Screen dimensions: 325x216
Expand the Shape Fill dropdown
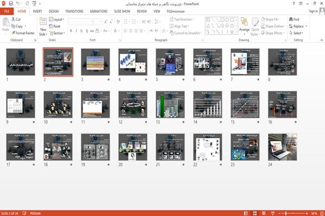pos(270,19)
